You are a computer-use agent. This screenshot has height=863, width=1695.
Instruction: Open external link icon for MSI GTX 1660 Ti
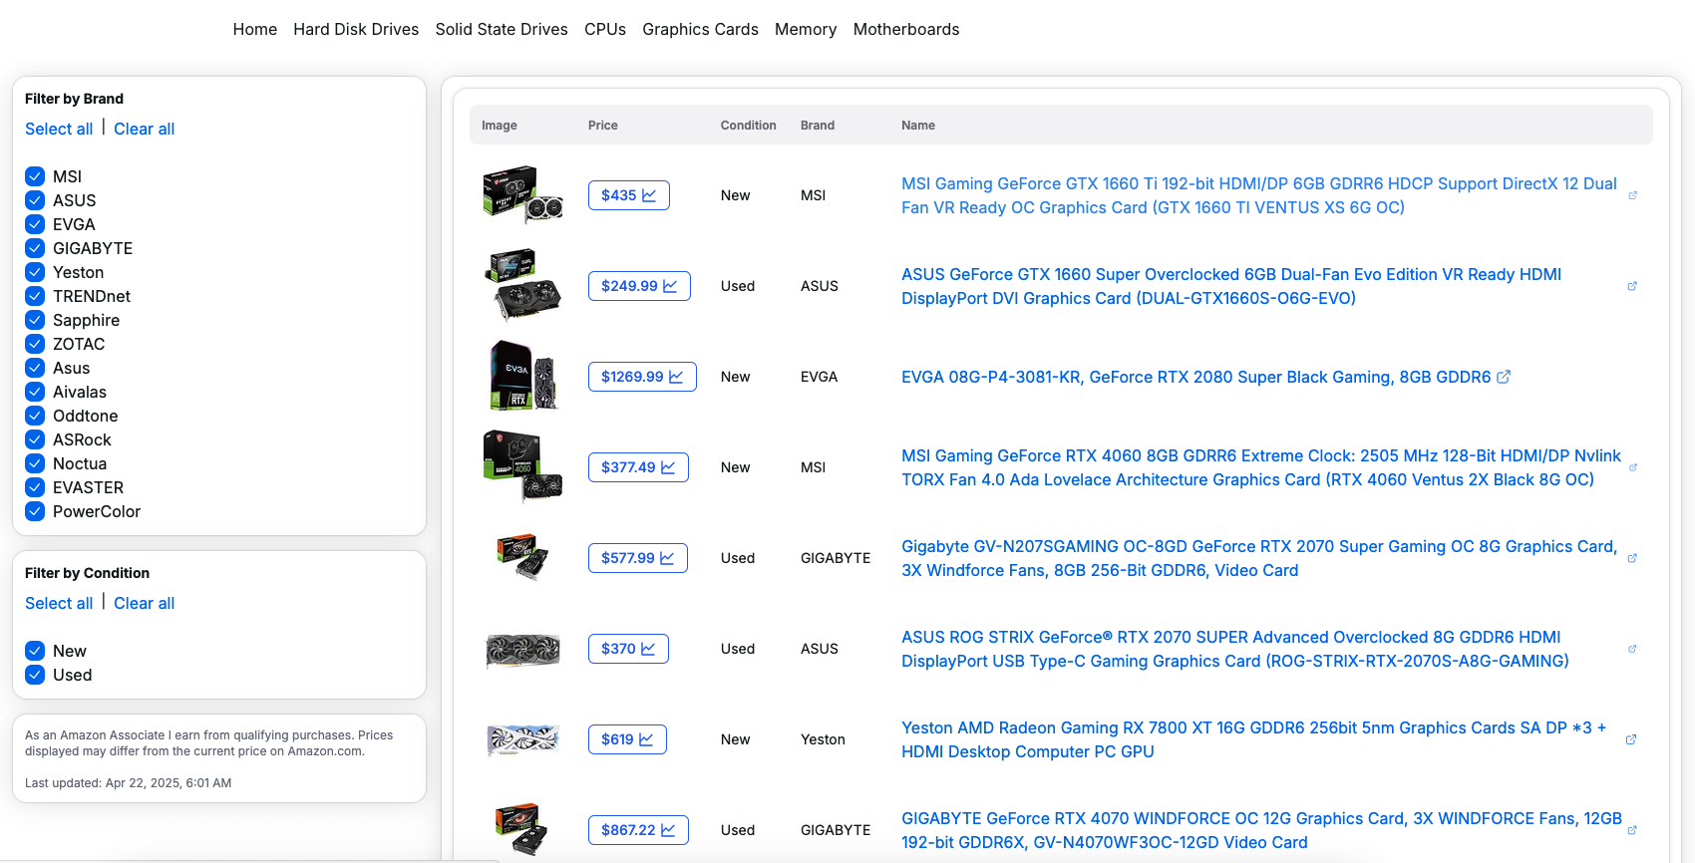coord(1632,195)
